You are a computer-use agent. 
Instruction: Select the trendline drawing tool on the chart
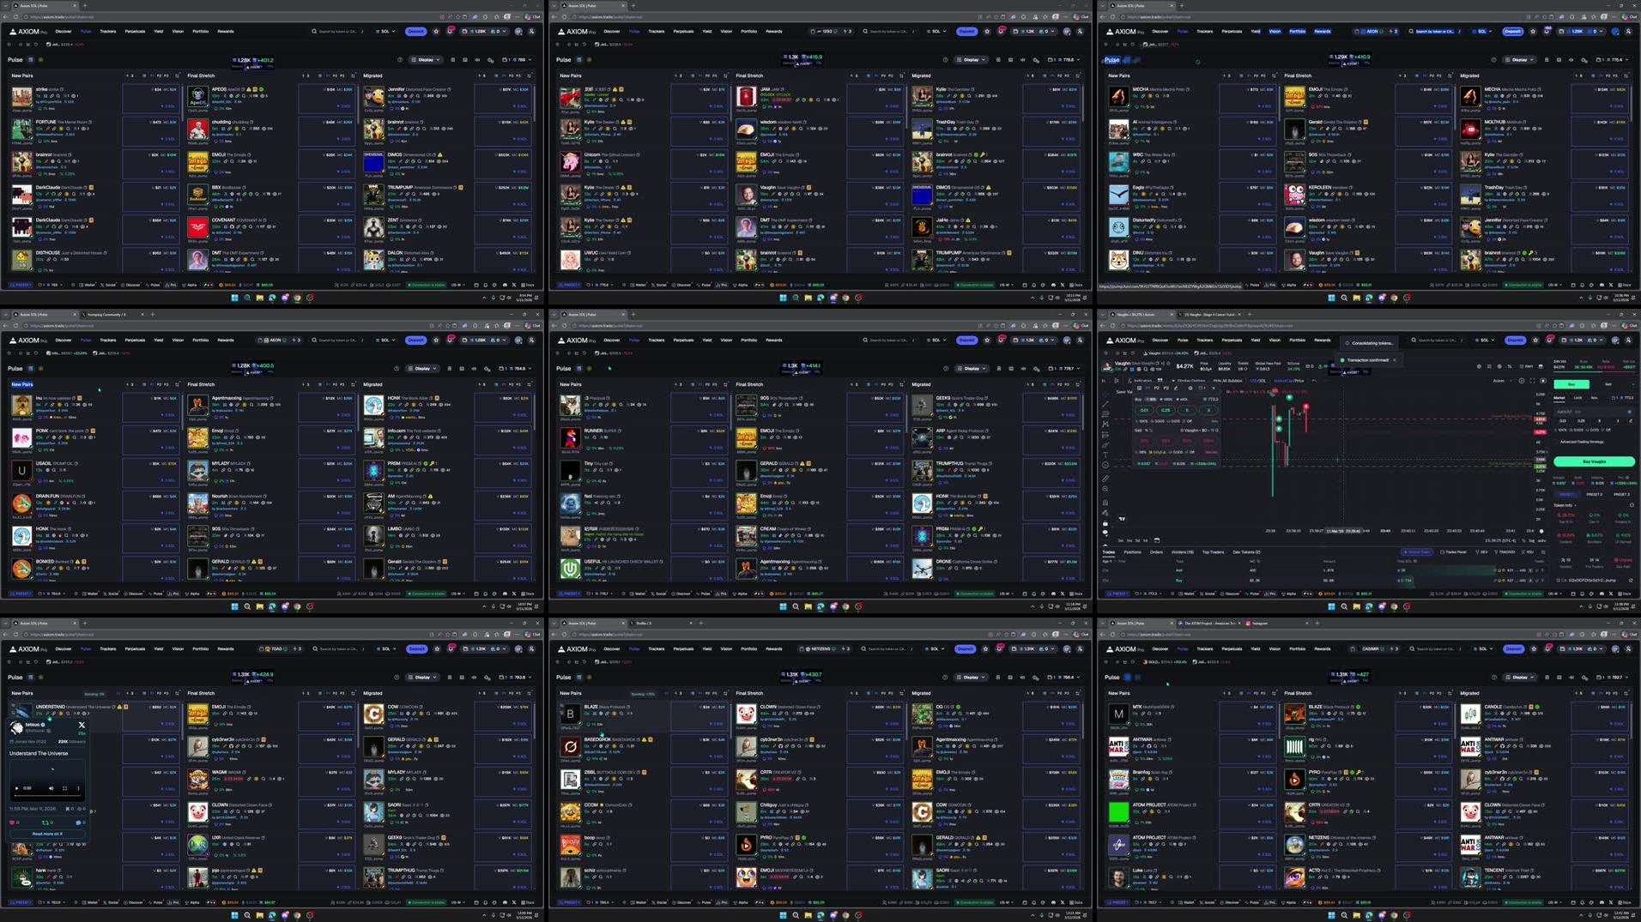[1105, 404]
